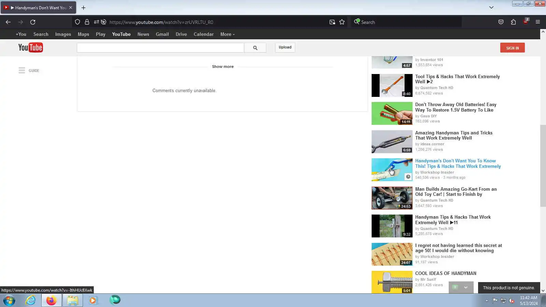Add Handyman's Don't Want video to Watch Later
The height and width of the screenshot is (307, 546).
(408, 177)
